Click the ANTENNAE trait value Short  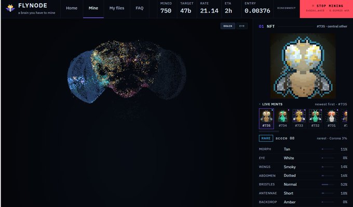click(x=288, y=193)
